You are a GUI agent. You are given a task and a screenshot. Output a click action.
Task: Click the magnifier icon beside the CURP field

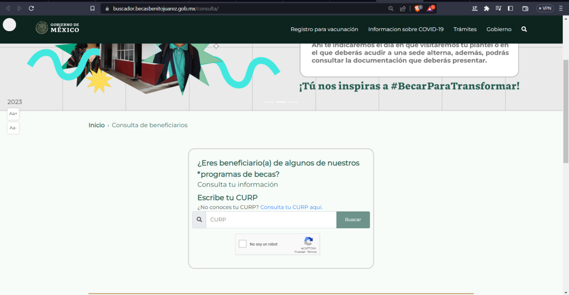coord(199,219)
